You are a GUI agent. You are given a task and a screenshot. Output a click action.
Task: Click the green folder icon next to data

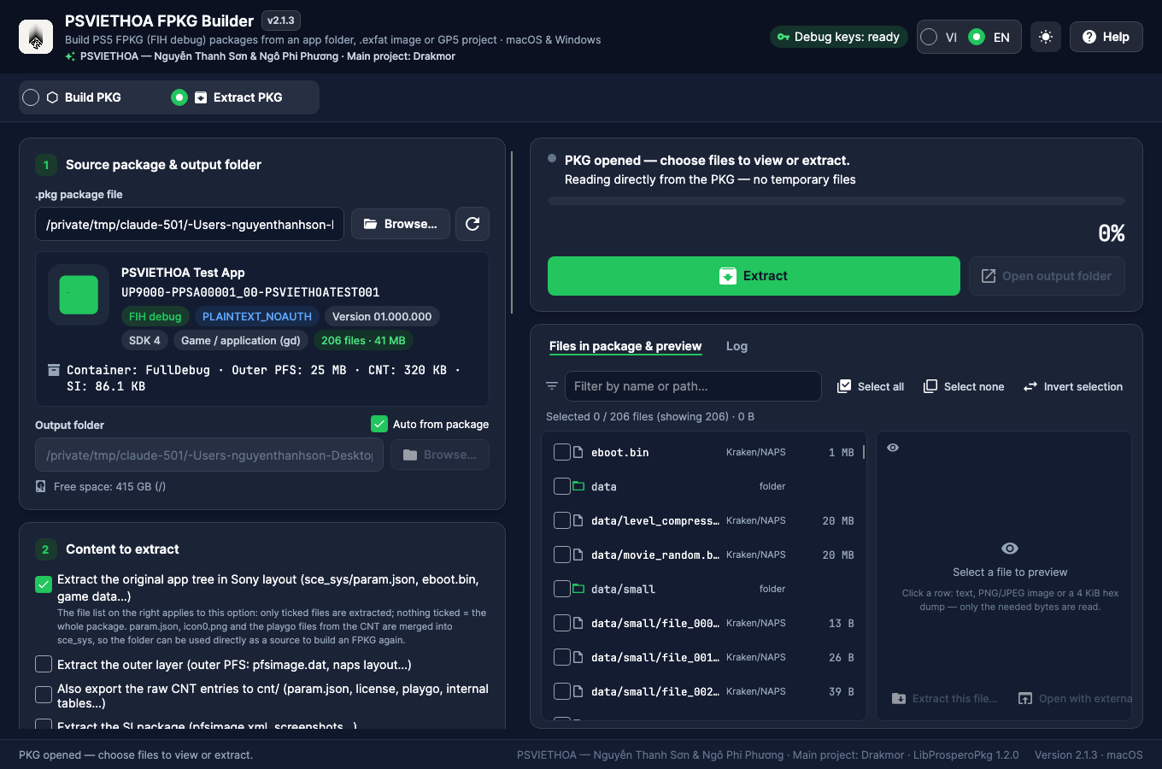[x=578, y=486]
